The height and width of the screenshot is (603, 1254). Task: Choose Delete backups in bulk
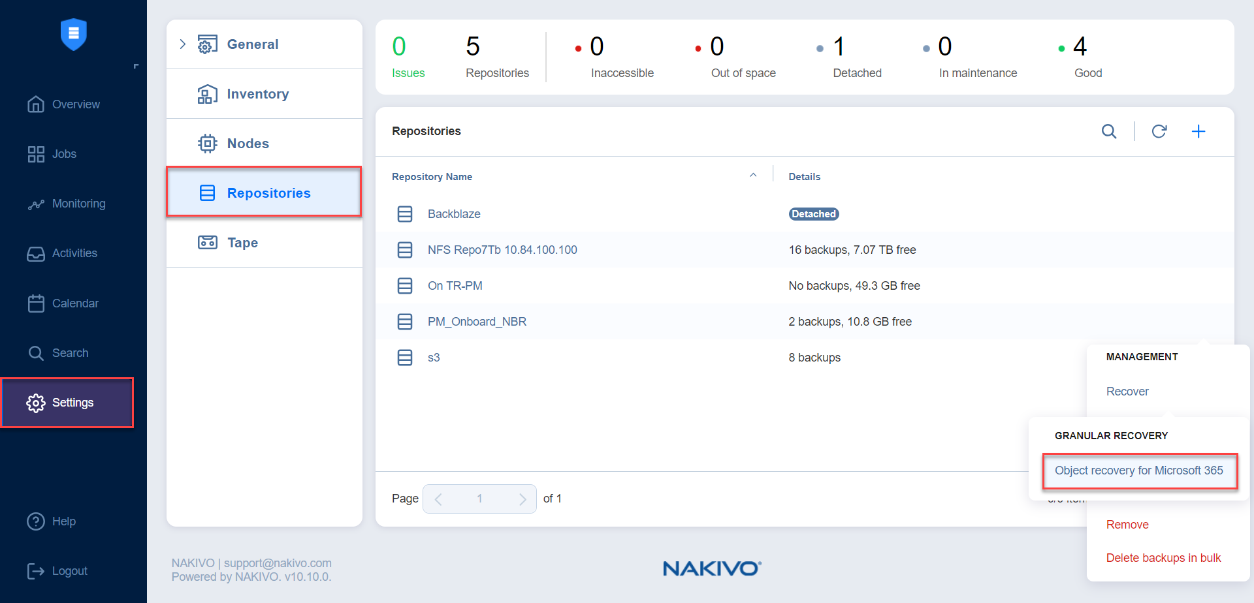(1163, 558)
